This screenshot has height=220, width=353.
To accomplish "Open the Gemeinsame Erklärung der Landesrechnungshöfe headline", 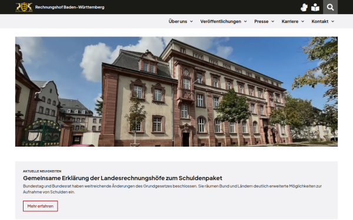I will 122,178.
